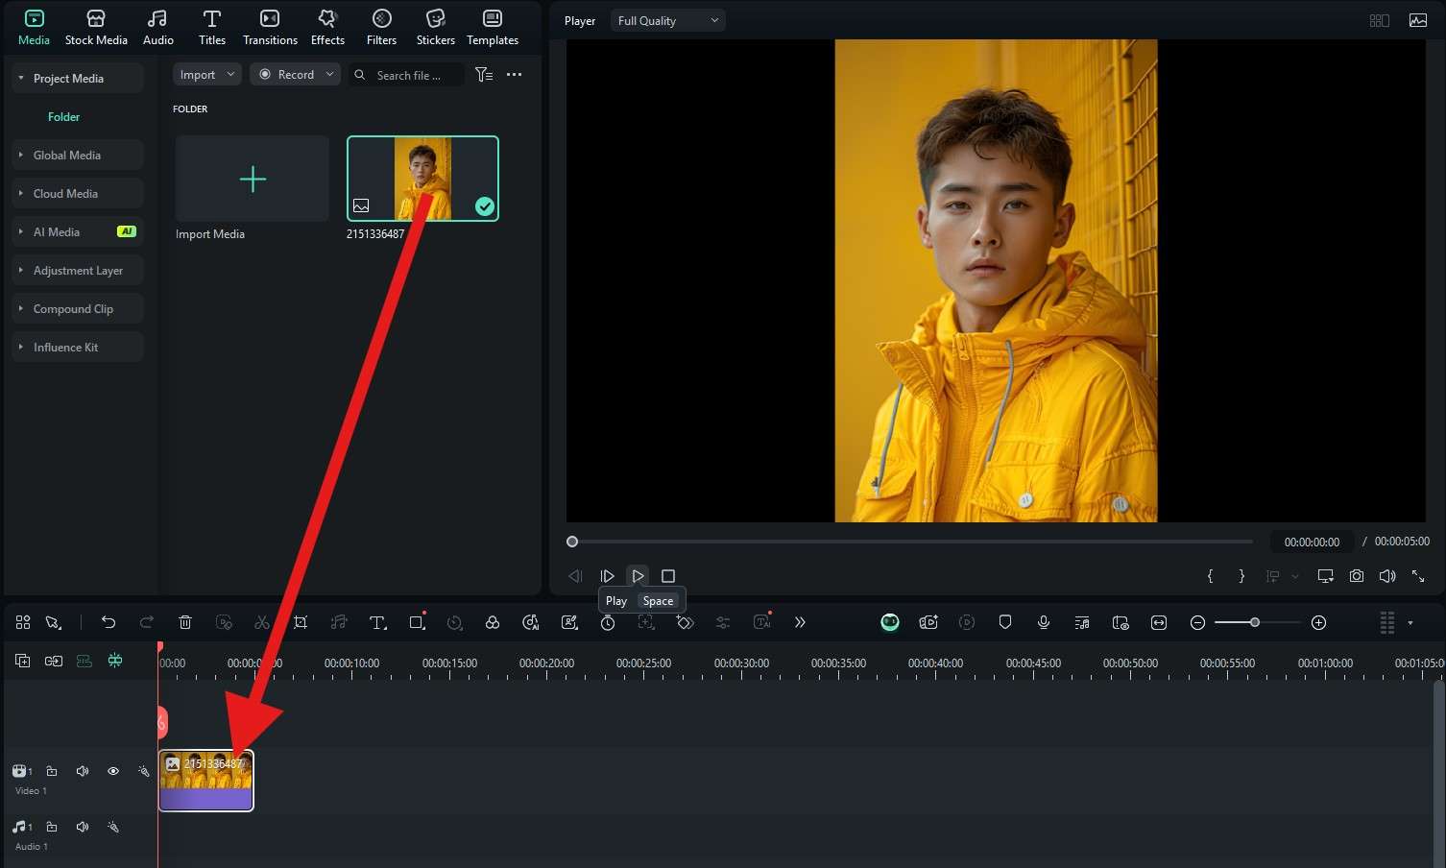Go to the Transitions tab
1446x868 pixels.
pyautogui.click(x=270, y=27)
